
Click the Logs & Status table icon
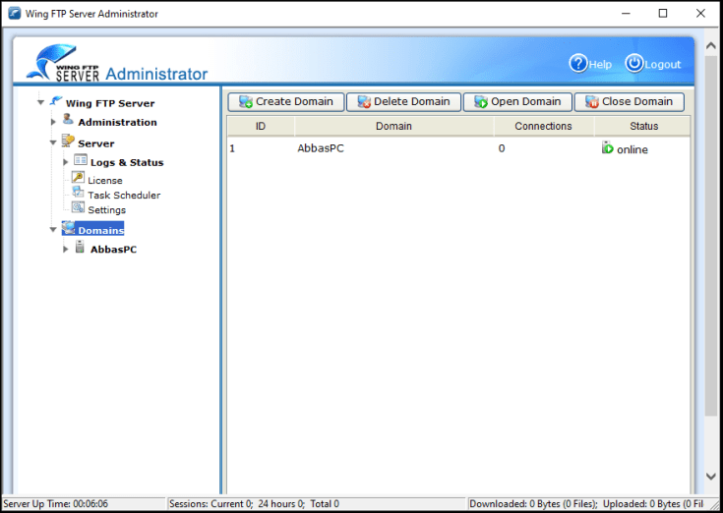81,159
